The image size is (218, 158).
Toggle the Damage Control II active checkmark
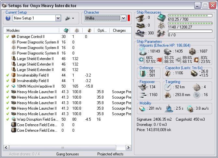pos(7,37)
